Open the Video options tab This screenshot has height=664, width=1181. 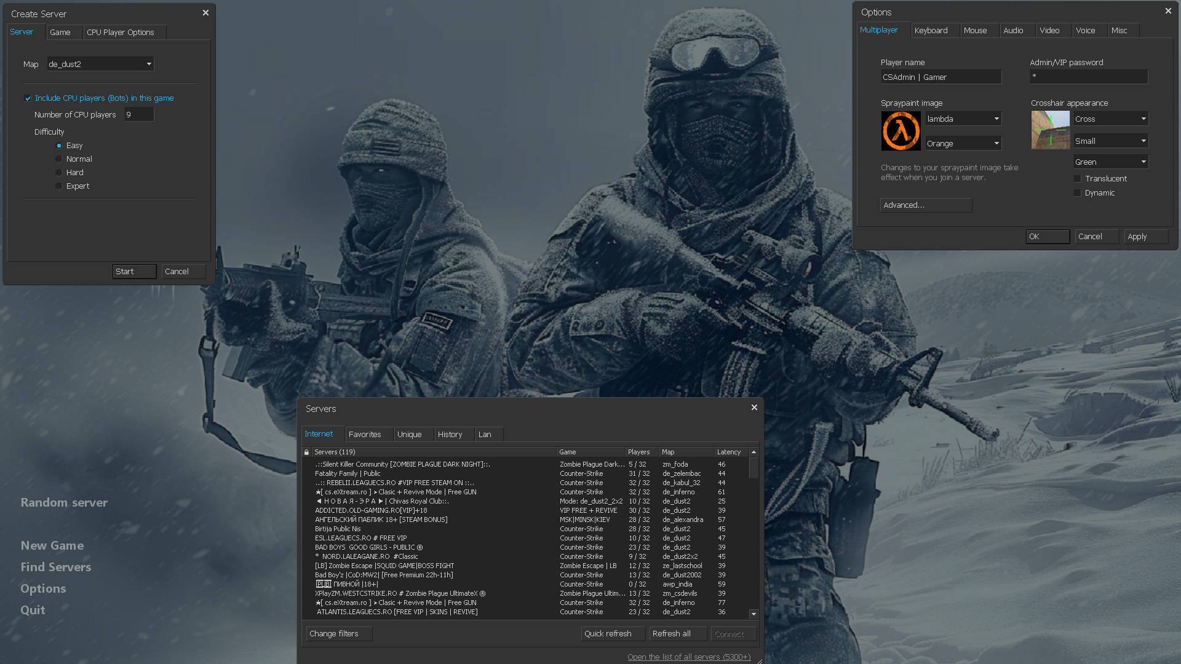tap(1054, 31)
